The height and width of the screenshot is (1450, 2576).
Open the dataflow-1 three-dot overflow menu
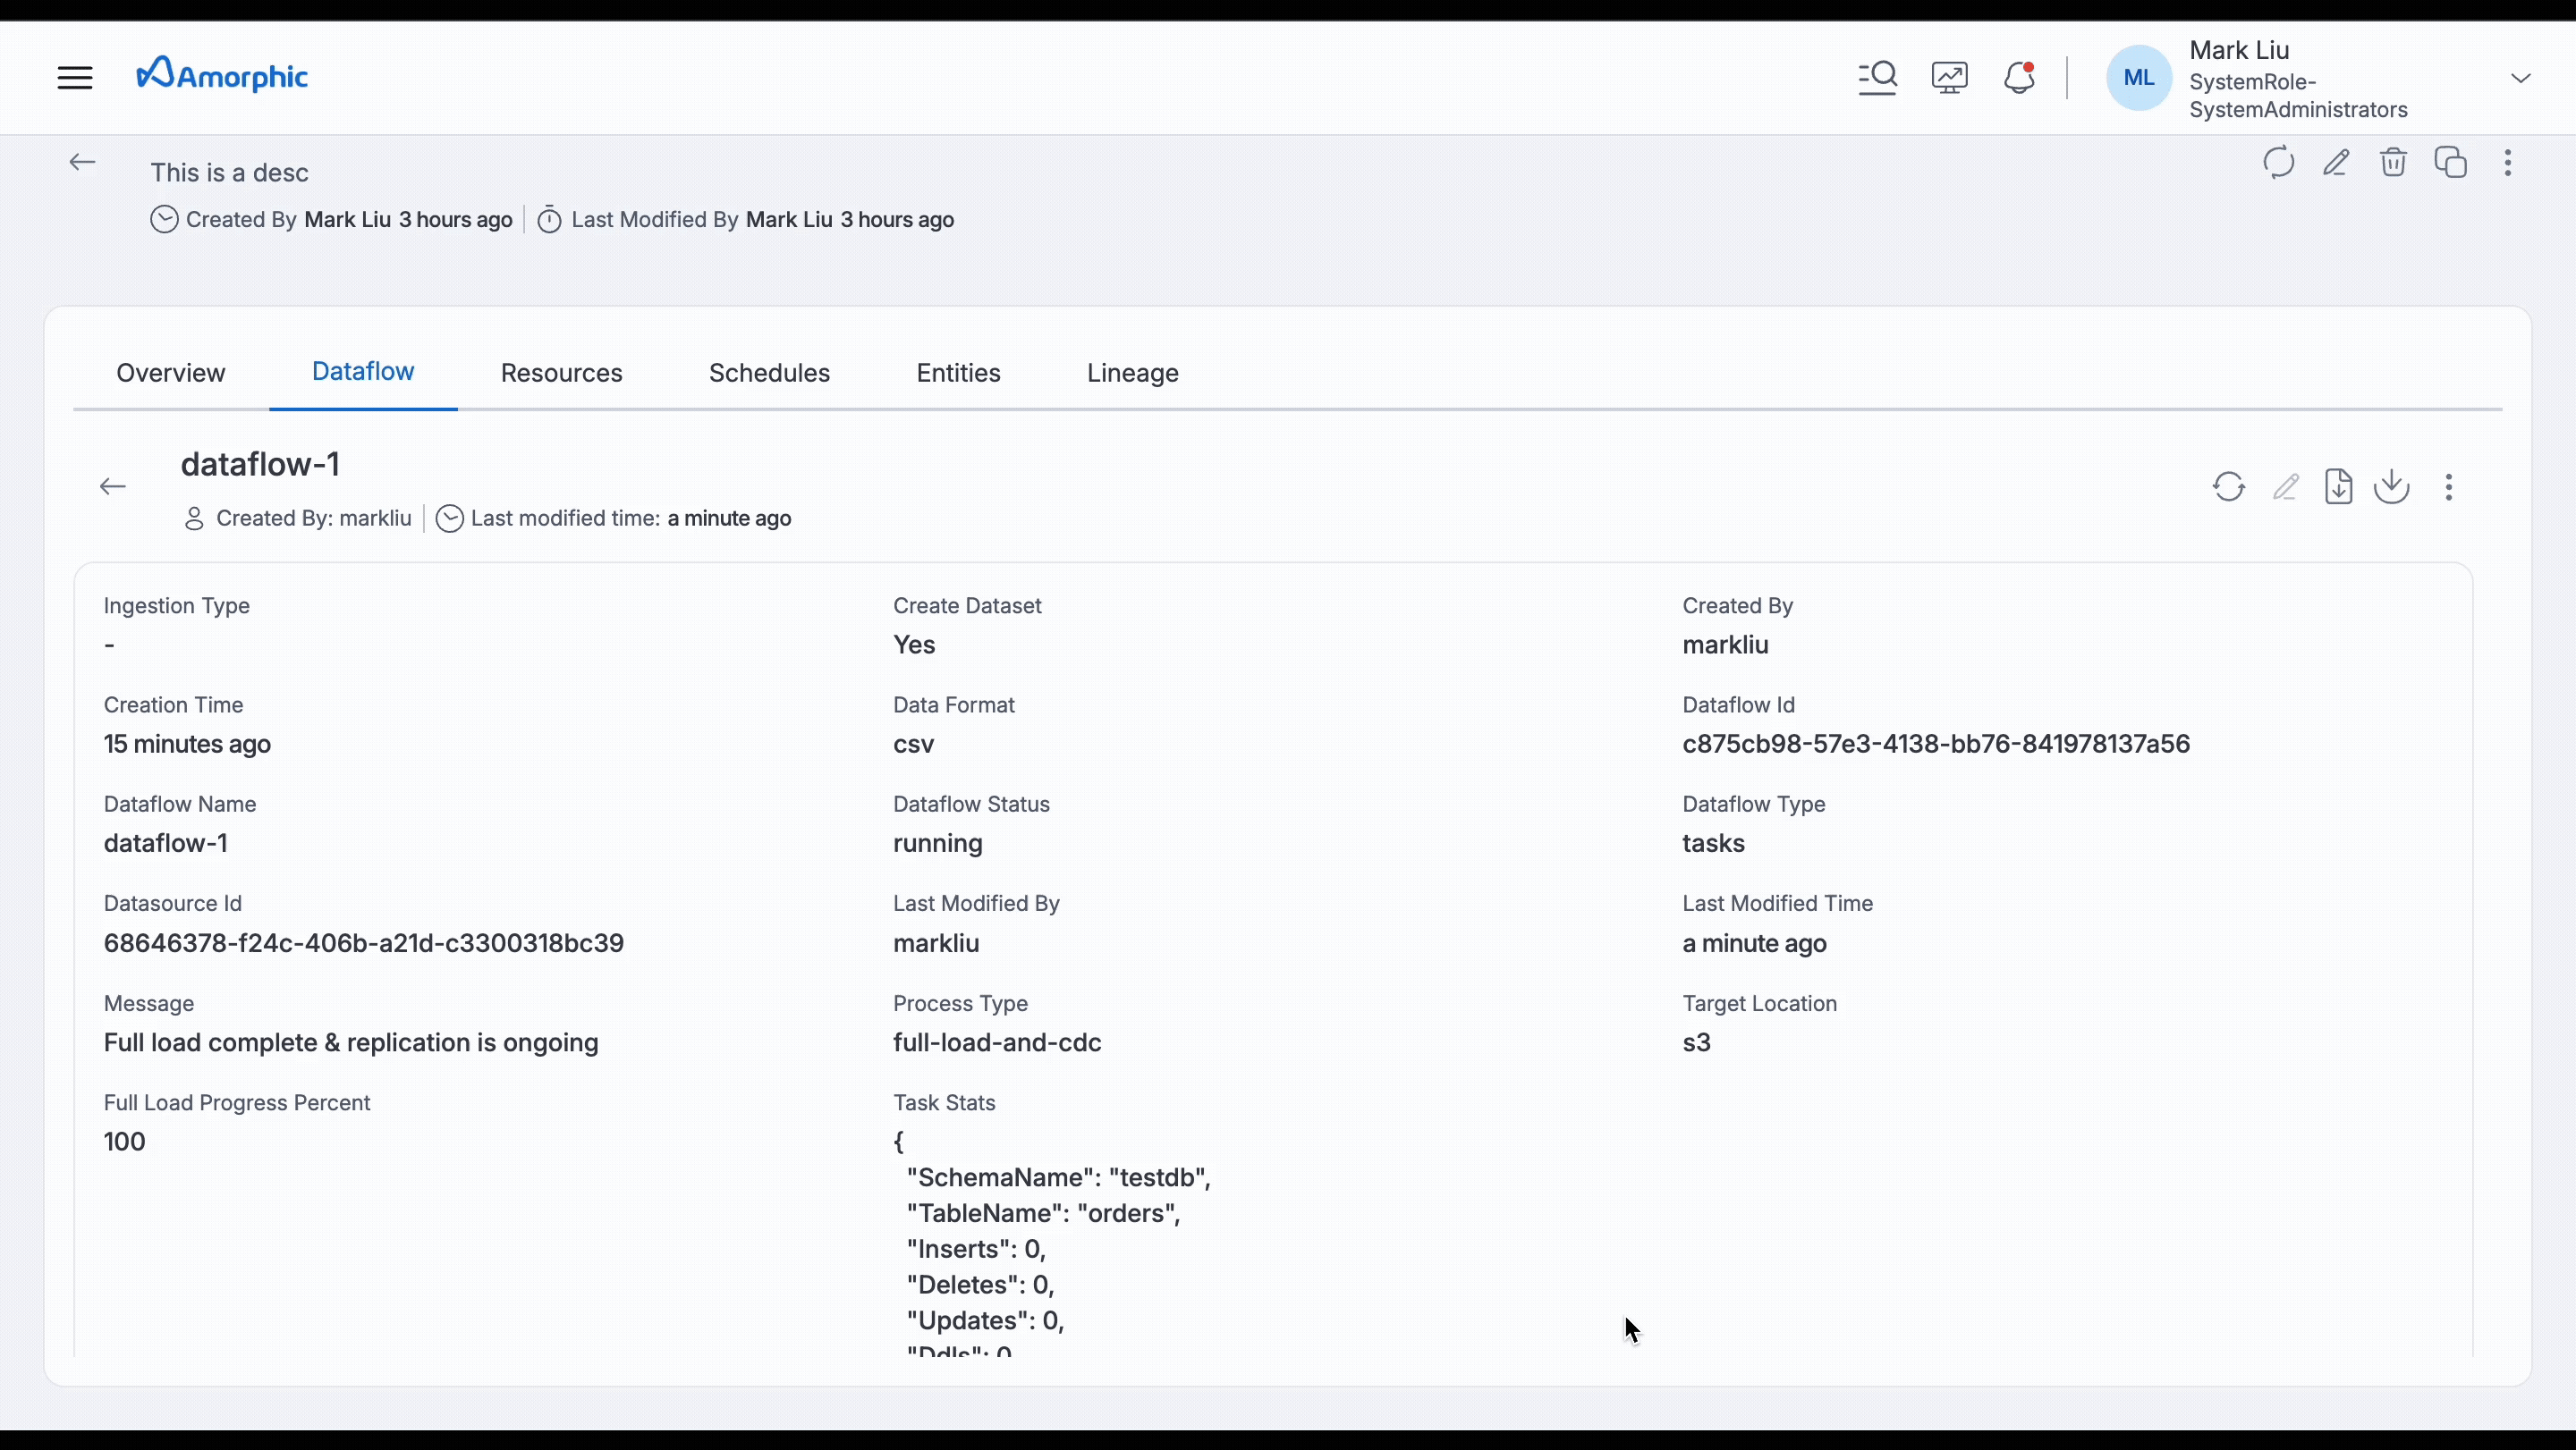pos(2449,486)
